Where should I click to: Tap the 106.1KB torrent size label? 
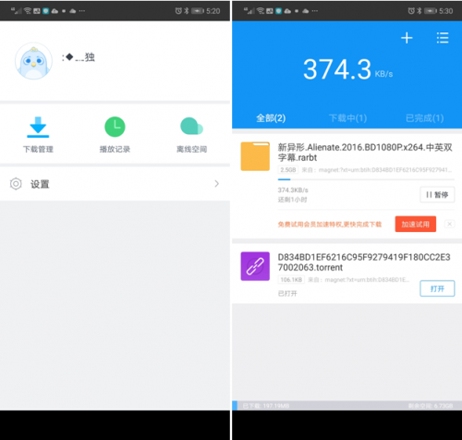coord(291,280)
